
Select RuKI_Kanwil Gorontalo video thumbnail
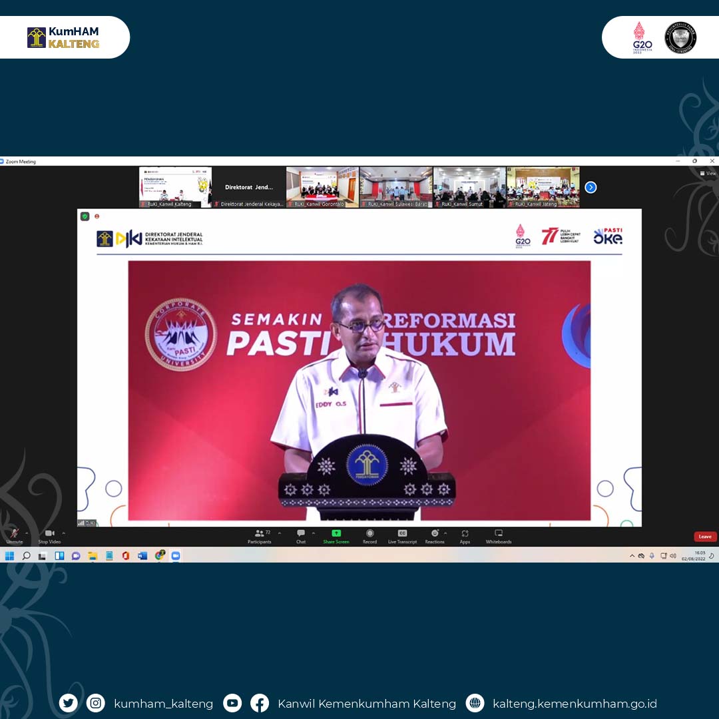[x=322, y=187]
